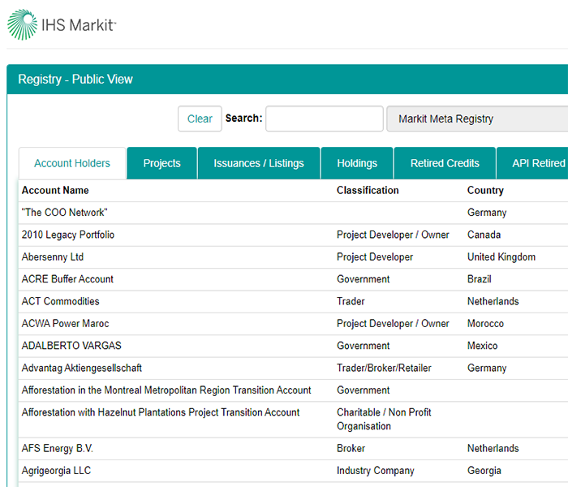This screenshot has width=568, height=487.
Task: Click Project Developer classification for Abersenny
Action: click(375, 257)
